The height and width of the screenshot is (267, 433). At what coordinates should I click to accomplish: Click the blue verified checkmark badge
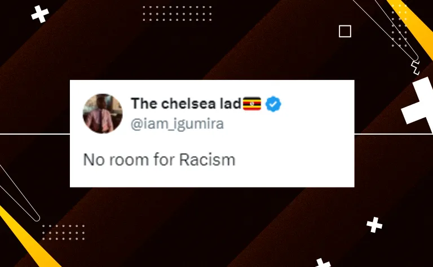[273, 104]
